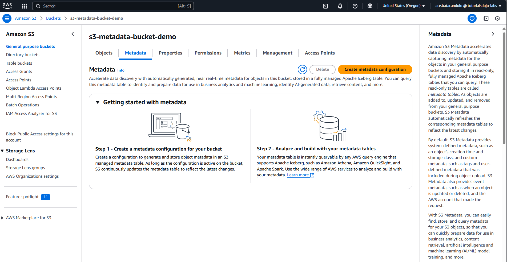This screenshot has height=262, width=507.
Task: Collapse the Amazon S3 navigation sidebar
Action: click(73, 34)
